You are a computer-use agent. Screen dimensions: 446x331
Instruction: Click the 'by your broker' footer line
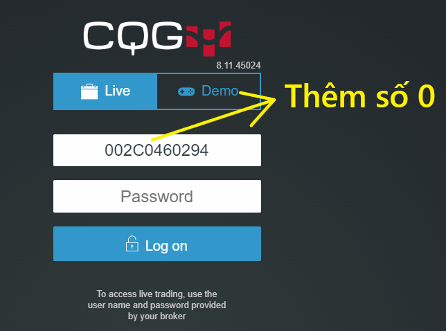157,316
